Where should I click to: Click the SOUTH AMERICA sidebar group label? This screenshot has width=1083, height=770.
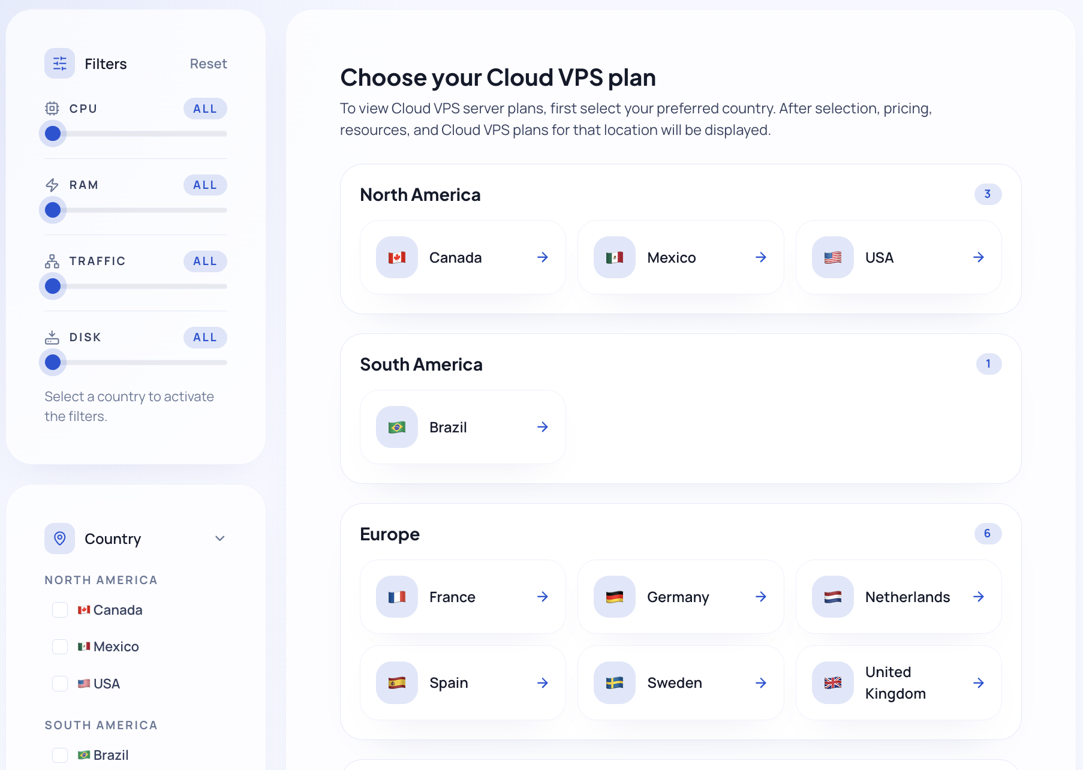pyautogui.click(x=101, y=725)
